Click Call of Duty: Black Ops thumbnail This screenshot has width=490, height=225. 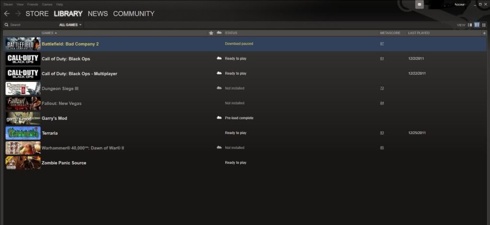pos(23,59)
